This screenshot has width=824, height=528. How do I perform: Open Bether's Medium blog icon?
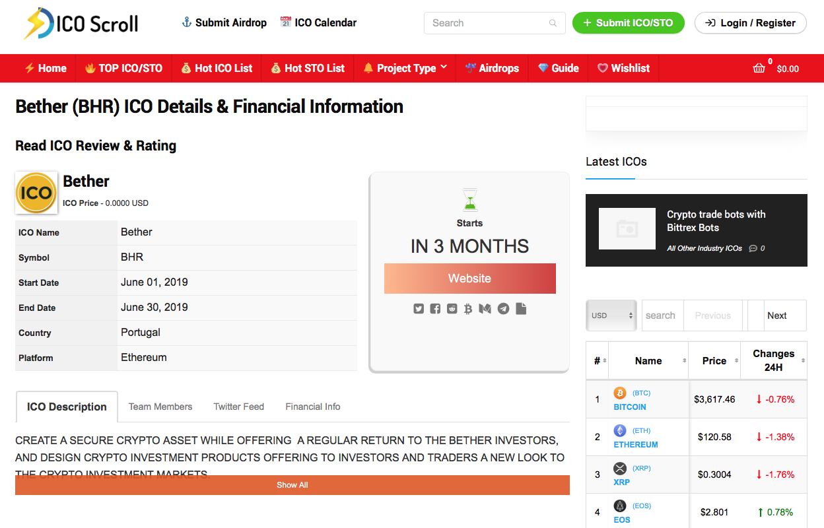[x=485, y=308]
